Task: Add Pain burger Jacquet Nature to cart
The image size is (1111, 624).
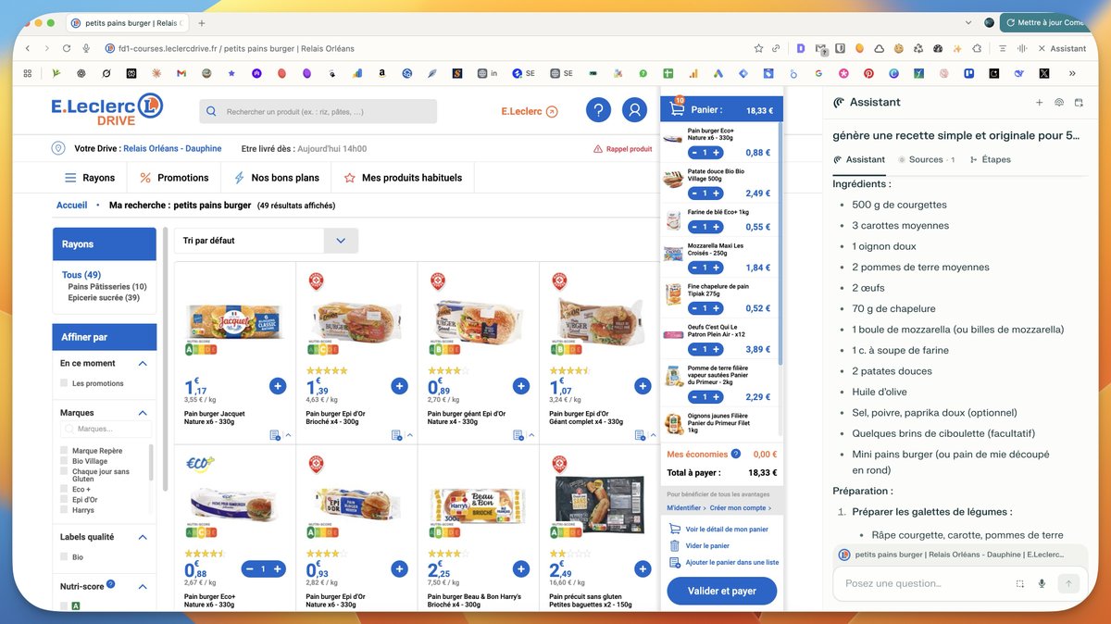Action: point(278,386)
